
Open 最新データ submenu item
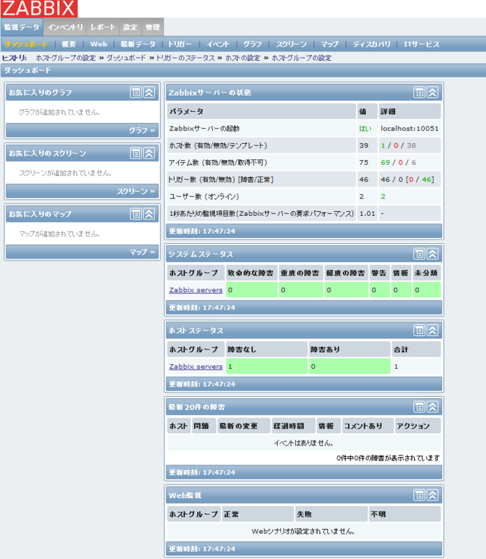click(138, 44)
